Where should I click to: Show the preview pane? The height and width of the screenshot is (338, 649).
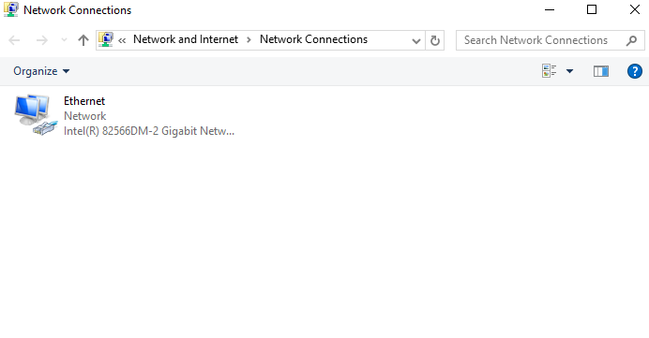tap(601, 71)
